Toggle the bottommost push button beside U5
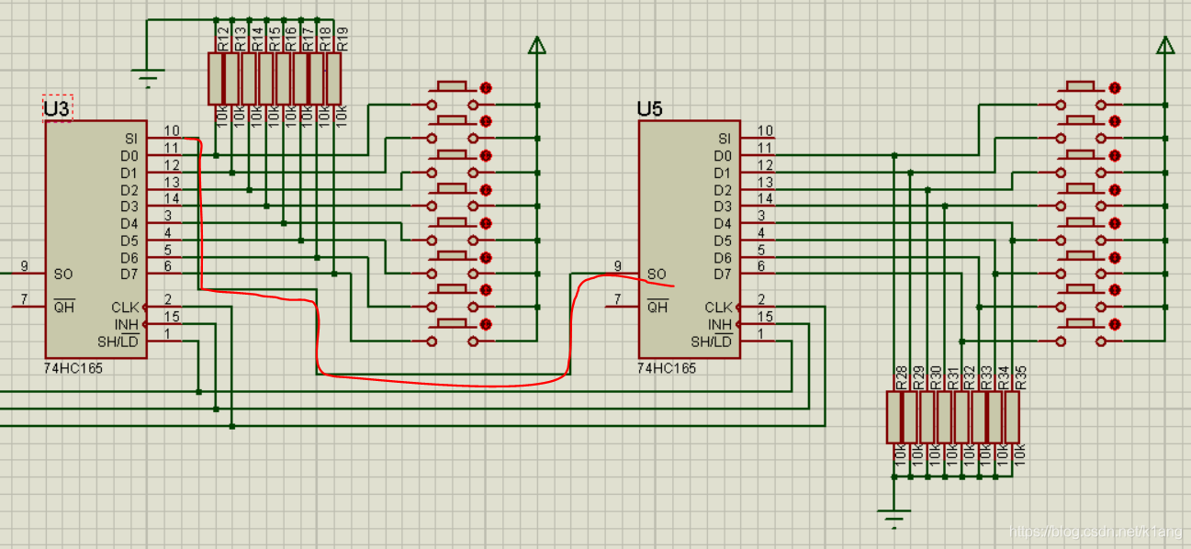Screen dimensions: 1191x549 [x=1081, y=331]
